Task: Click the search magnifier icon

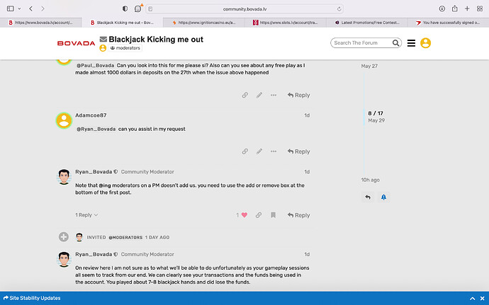Action: click(x=395, y=42)
